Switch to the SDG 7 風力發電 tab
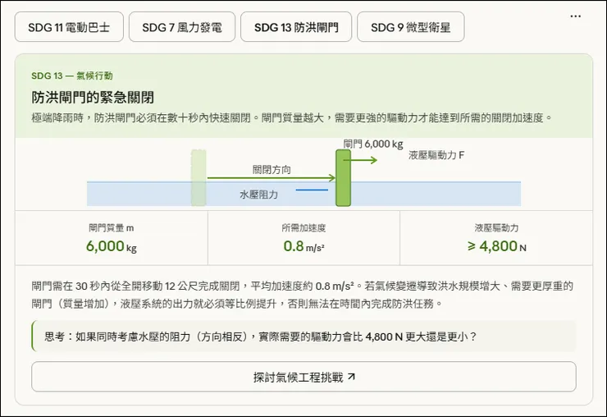The width and height of the screenshot is (607, 417). tap(182, 27)
